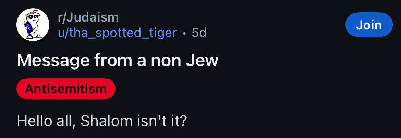
Task: Open the post titled Message from a non Jew
Action: [x=118, y=60]
